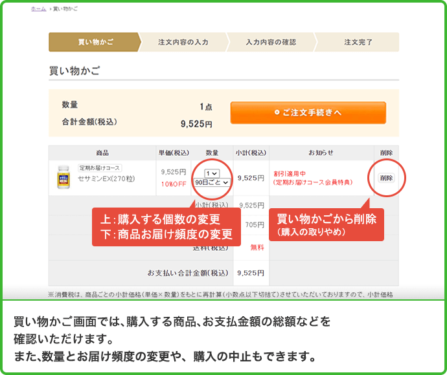This screenshot has height=375, width=447.
Task: Click the 削除 button for セサミンEX
Action: coord(386,178)
